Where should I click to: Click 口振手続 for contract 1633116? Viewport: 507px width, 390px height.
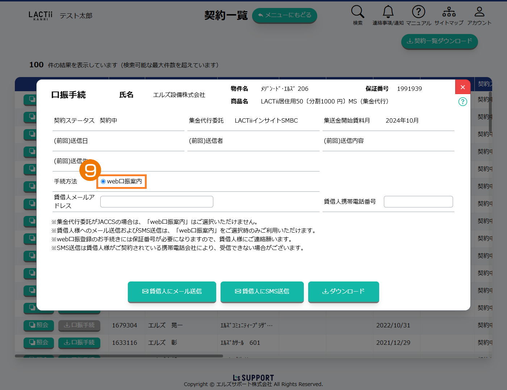pos(79,343)
